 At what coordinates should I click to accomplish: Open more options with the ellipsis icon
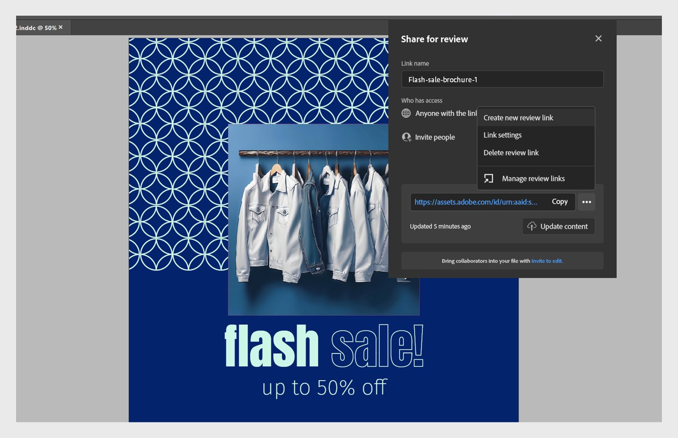pos(587,202)
